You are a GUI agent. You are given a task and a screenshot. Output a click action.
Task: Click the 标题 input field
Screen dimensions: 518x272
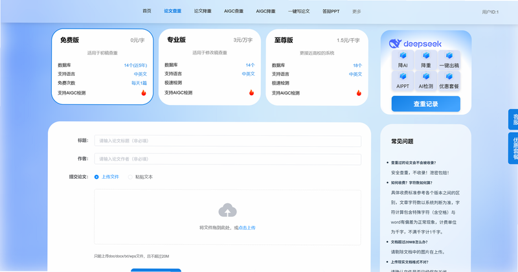pos(228,141)
